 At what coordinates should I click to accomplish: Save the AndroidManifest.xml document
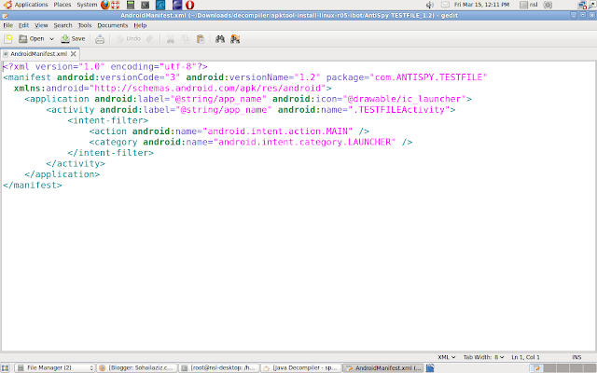tap(73, 39)
